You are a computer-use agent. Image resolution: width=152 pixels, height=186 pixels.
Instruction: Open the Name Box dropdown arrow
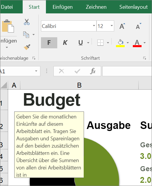pyautogui.click(x=36, y=71)
